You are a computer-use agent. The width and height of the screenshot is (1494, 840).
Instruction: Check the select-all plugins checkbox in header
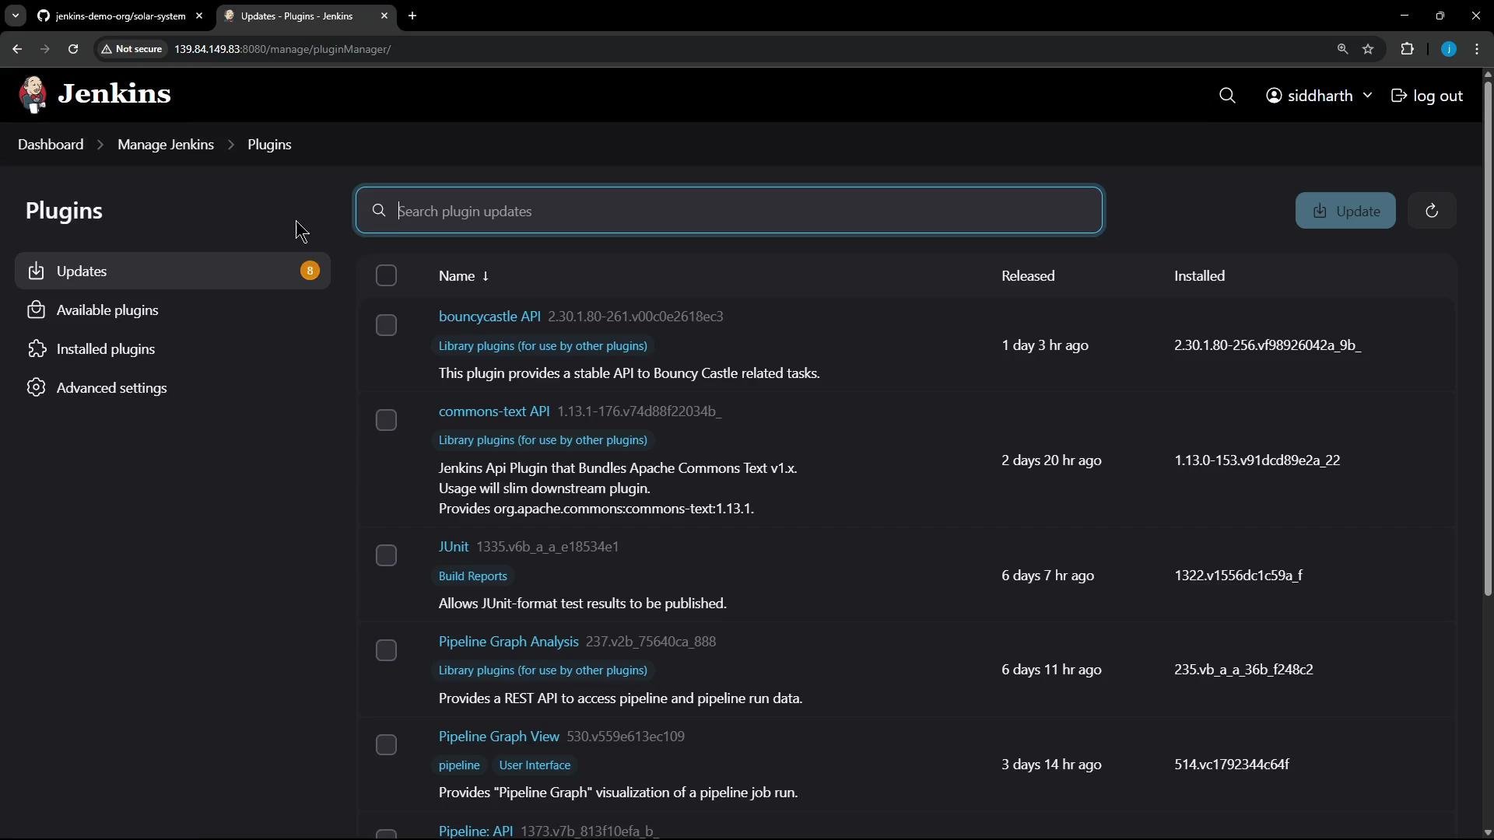point(386,275)
